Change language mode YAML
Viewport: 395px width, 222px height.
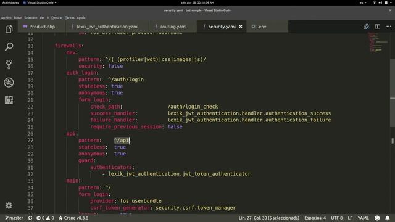[x=363, y=218]
